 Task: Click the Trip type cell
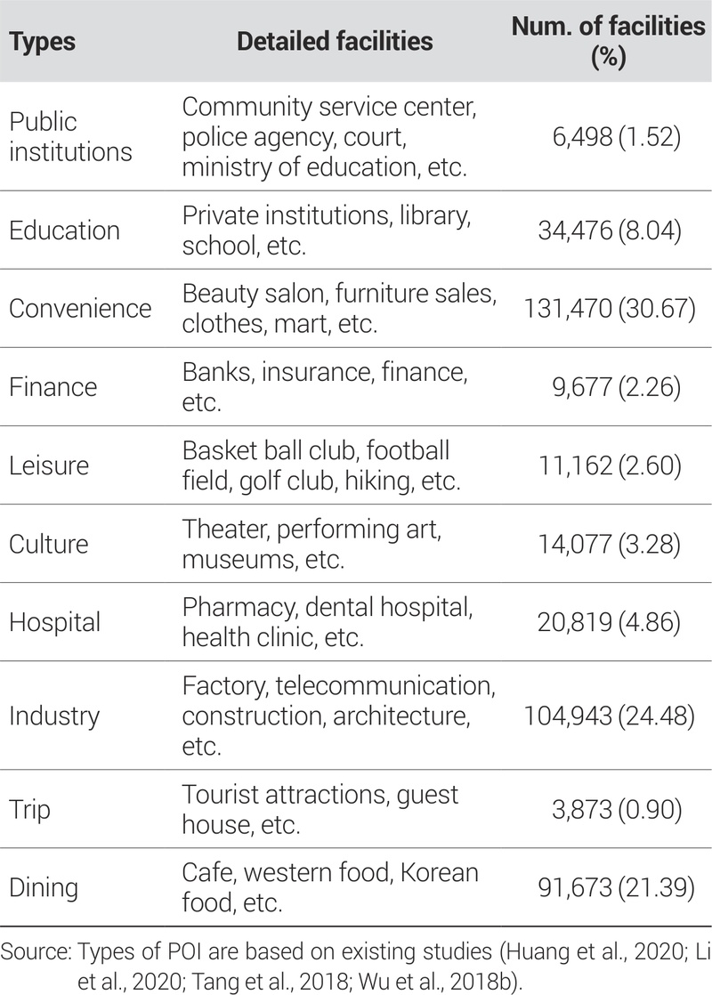click(x=29, y=810)
